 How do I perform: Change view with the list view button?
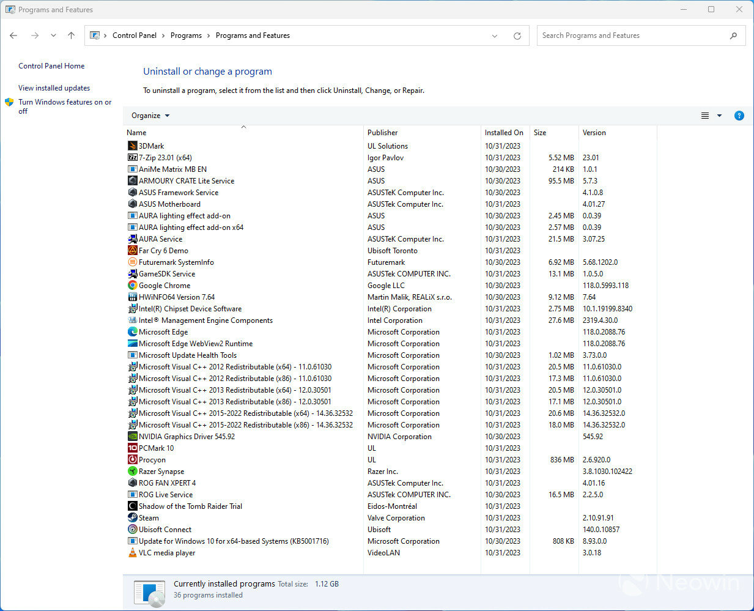[x=705, y=116]
